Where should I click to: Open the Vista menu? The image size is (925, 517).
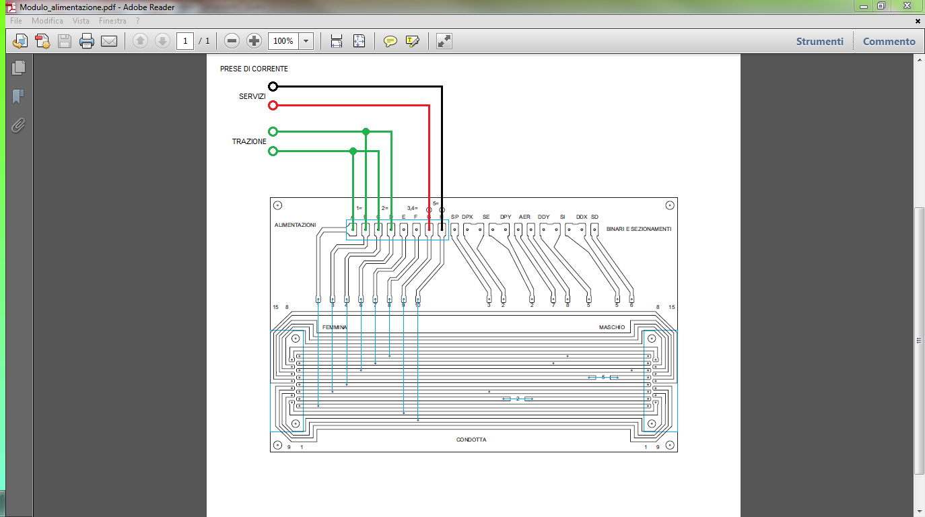(81, 21)
